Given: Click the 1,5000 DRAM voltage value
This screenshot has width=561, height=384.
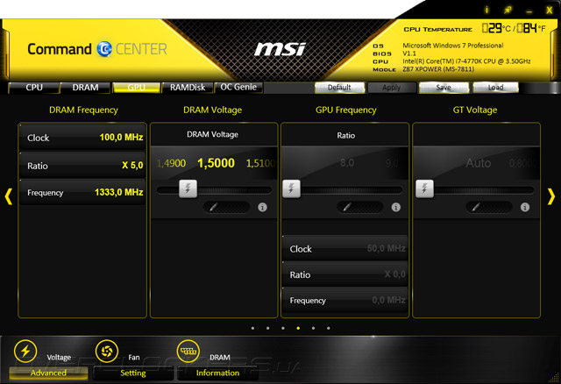Looking at the screenshot, I should click(x=217, y=163).
